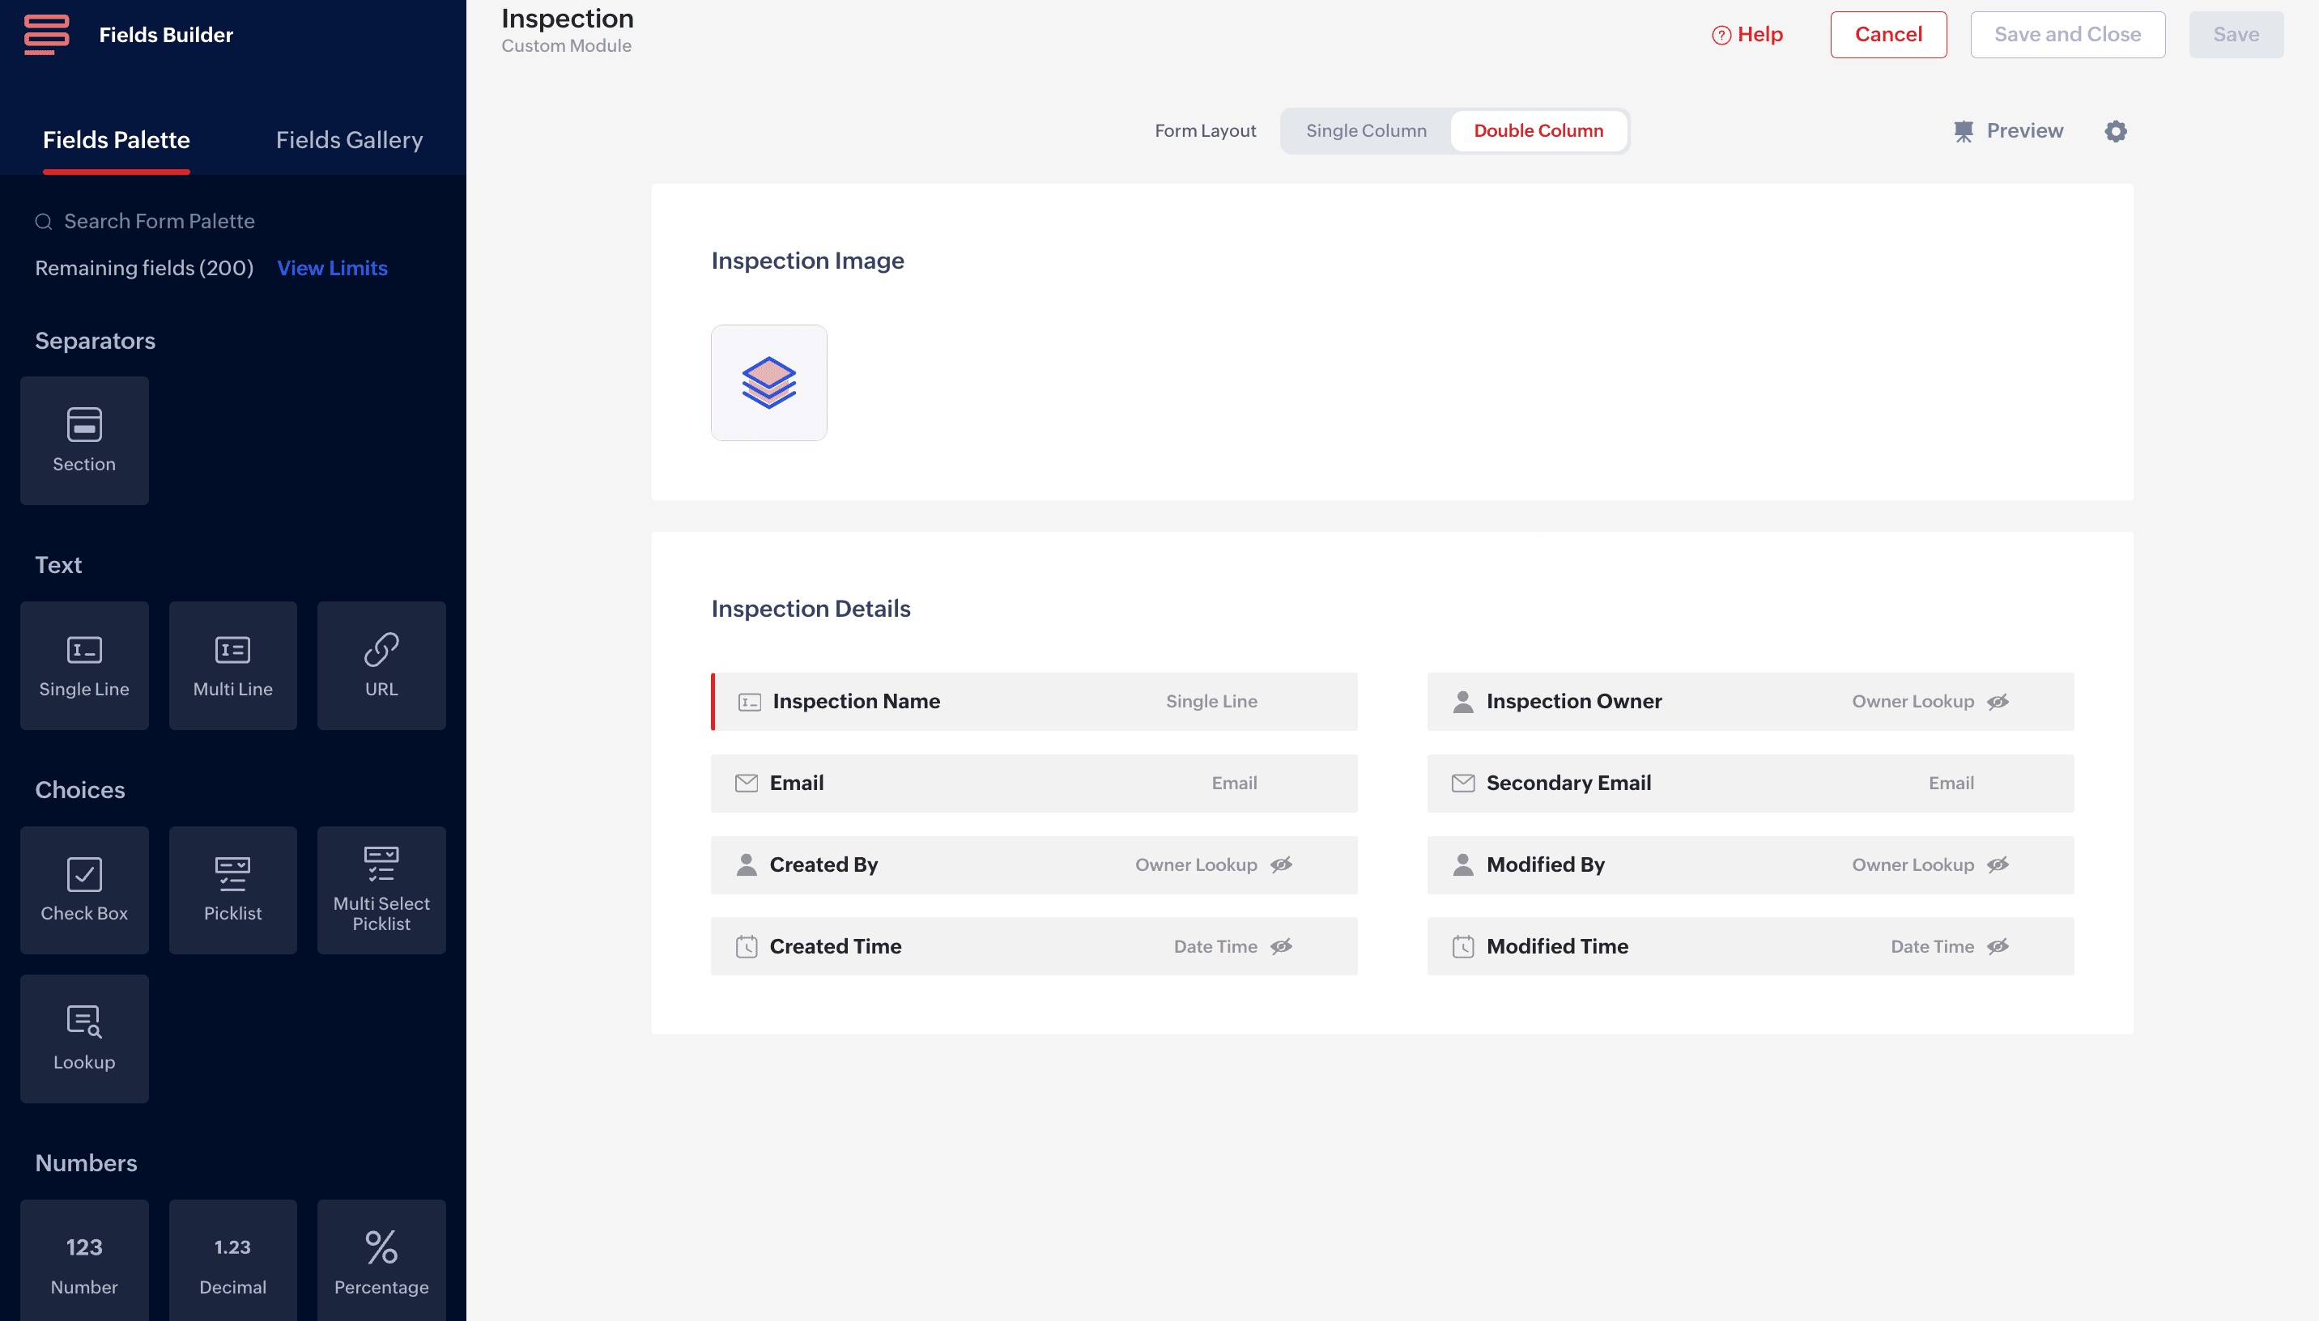Screen dimensions: 2319x1321
Task: Click the URL field icon
Action: pyautogui.click(x=381, y=650)
